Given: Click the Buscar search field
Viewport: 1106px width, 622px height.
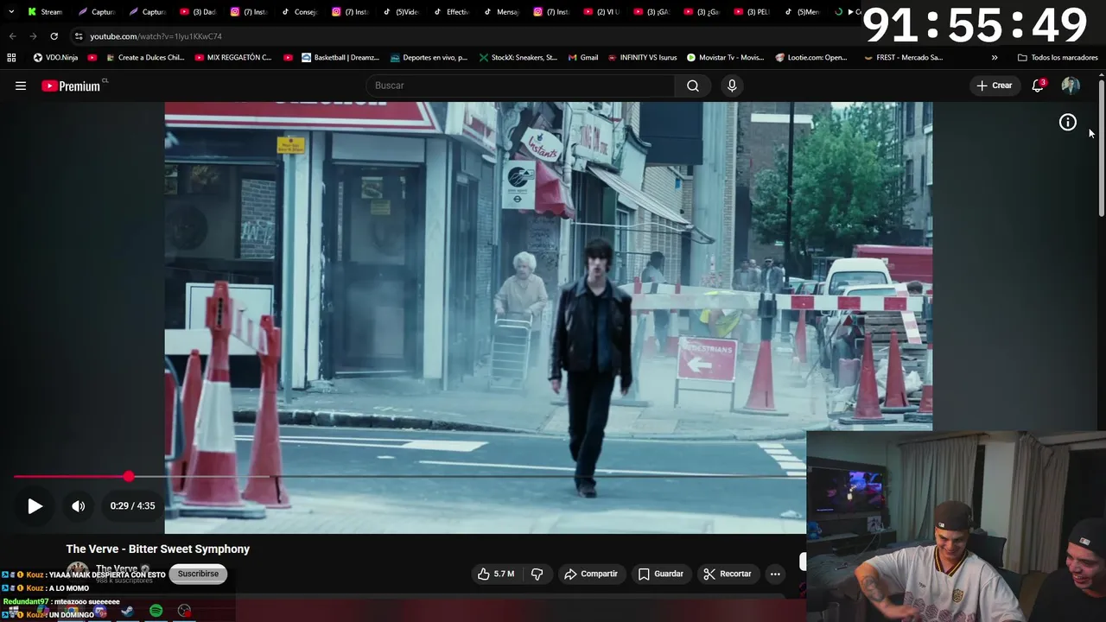Looking at the screenshot, I should tap(520, 86).
